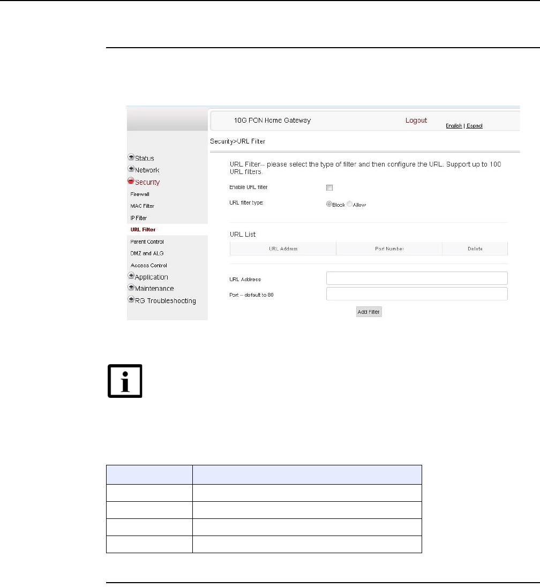Open the Firewall page
This screenshot has width=540, height=588.
140,194
